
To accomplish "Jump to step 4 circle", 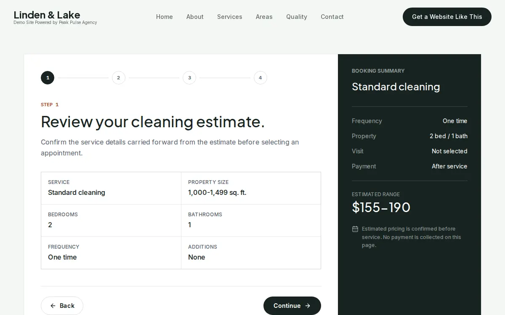I will 260,78.
